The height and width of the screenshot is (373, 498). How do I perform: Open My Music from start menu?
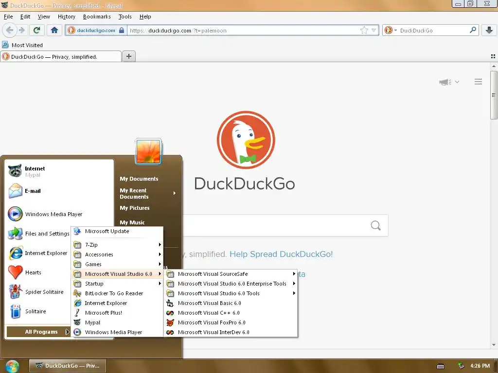[132, 222]
